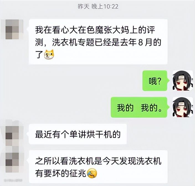Select the first "我的" in the green bubble
The width and height of the screenshot is (195, 186).
125,108
